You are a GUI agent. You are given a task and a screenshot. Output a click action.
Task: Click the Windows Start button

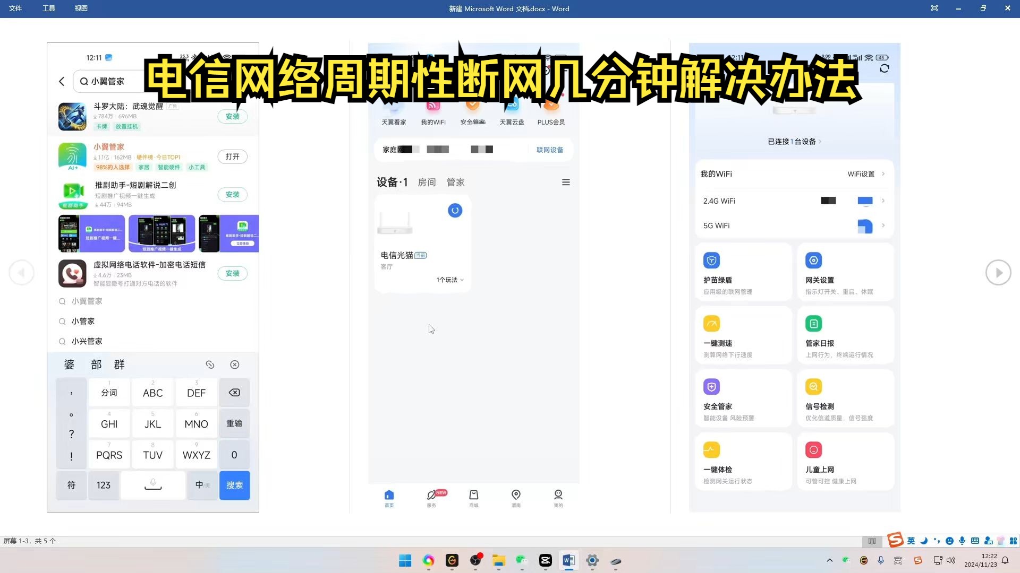pyautogui.click(x=405, y=561)
